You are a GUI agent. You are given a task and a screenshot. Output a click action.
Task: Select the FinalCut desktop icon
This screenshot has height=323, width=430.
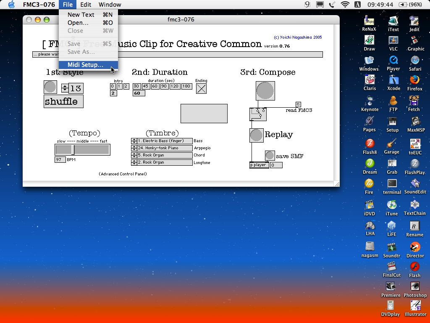(391, 267)
